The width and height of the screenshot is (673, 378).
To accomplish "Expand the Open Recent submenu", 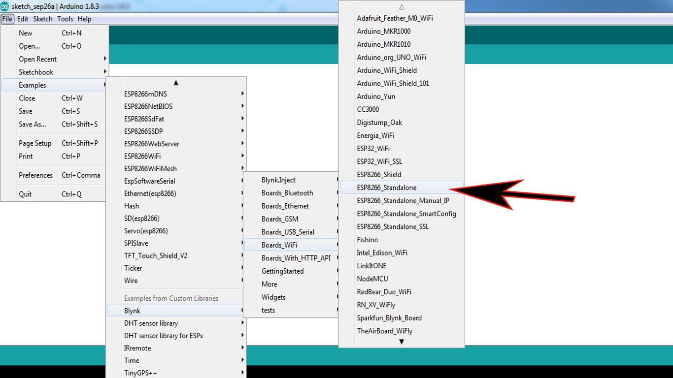I will coord(54,59).
